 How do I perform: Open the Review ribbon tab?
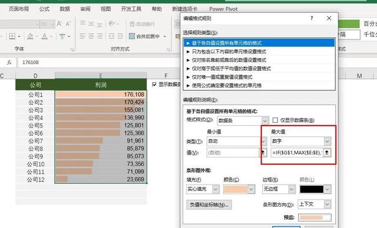[85, 9]
